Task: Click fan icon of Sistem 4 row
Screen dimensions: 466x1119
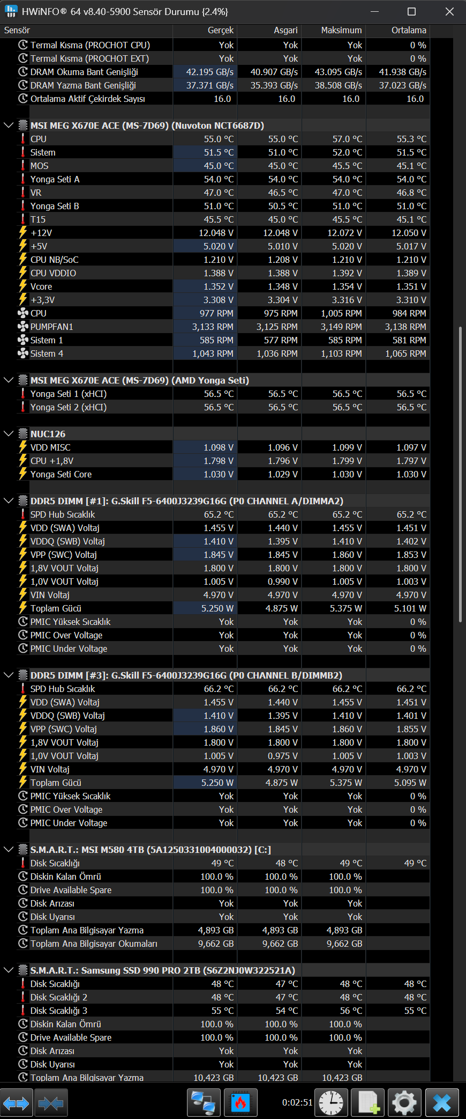Action: click(x=23, y=354)
